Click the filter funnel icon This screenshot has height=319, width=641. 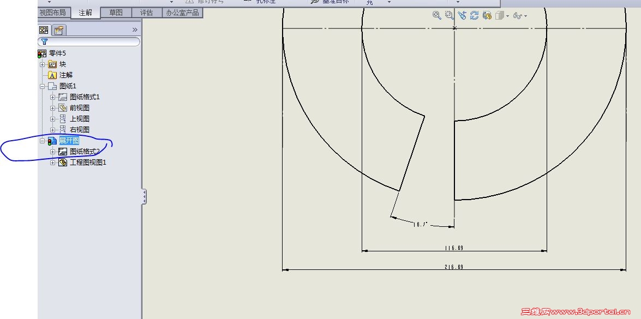pos(45,41)
